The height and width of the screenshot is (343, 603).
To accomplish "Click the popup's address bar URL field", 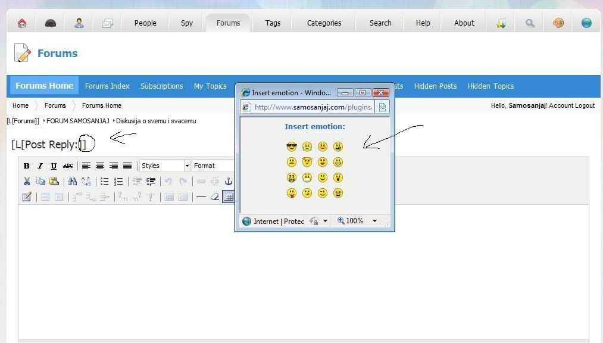I will coord(313,107).
